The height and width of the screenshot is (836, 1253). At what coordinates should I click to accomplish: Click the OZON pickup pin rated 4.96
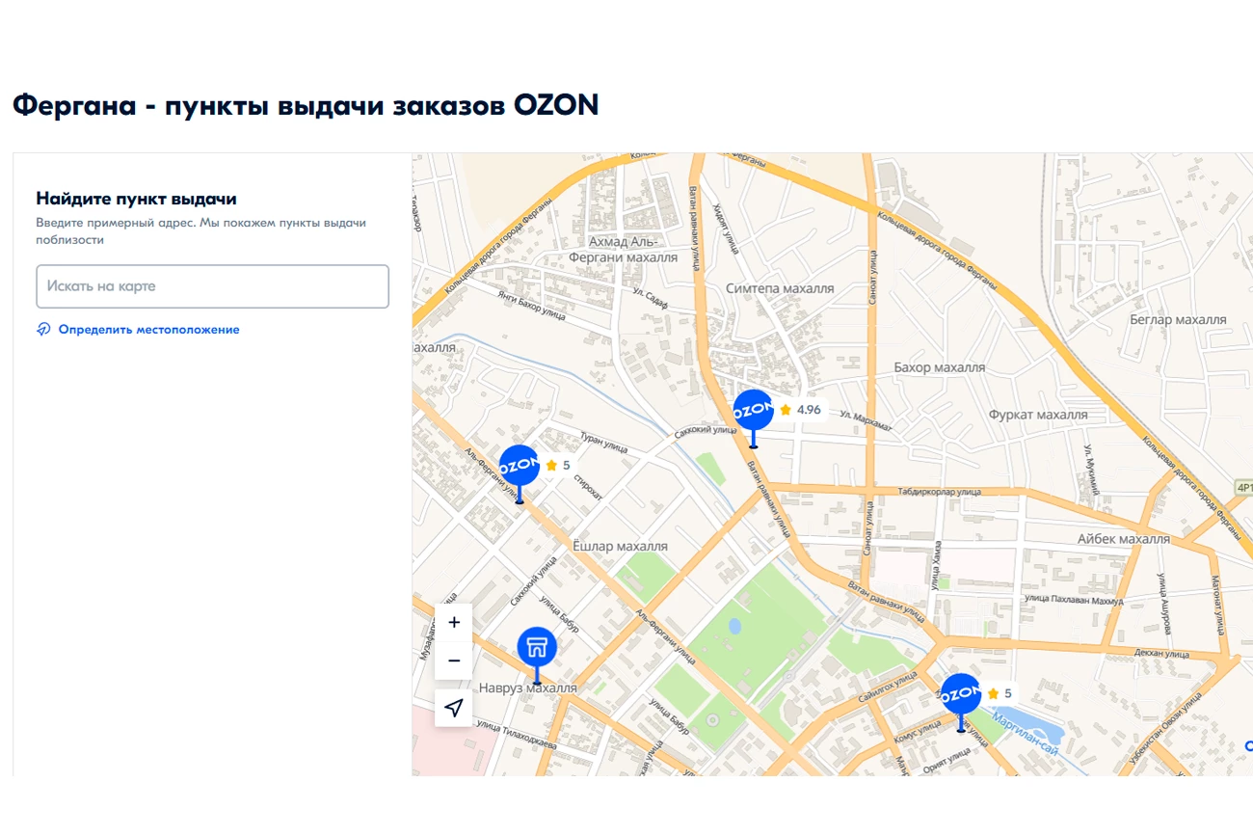coord(753,411)
